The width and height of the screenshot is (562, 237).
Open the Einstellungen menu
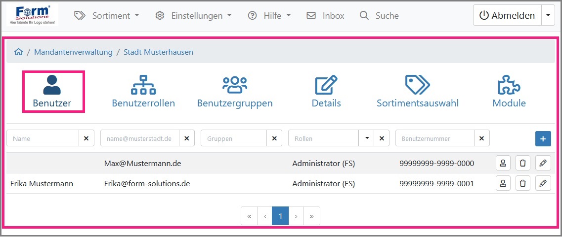pos(194,16)
